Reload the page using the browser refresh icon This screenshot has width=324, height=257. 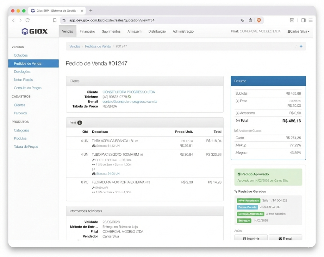pos(28,20)
